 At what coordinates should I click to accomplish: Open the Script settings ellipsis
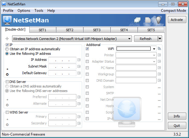click(x=159, y=113)
